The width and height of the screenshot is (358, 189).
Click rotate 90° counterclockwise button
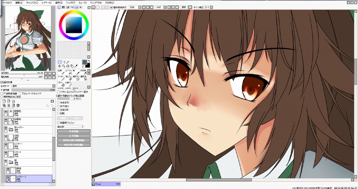74,140
